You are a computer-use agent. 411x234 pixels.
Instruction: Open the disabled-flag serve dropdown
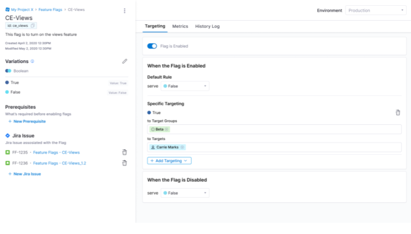[185, 193]
